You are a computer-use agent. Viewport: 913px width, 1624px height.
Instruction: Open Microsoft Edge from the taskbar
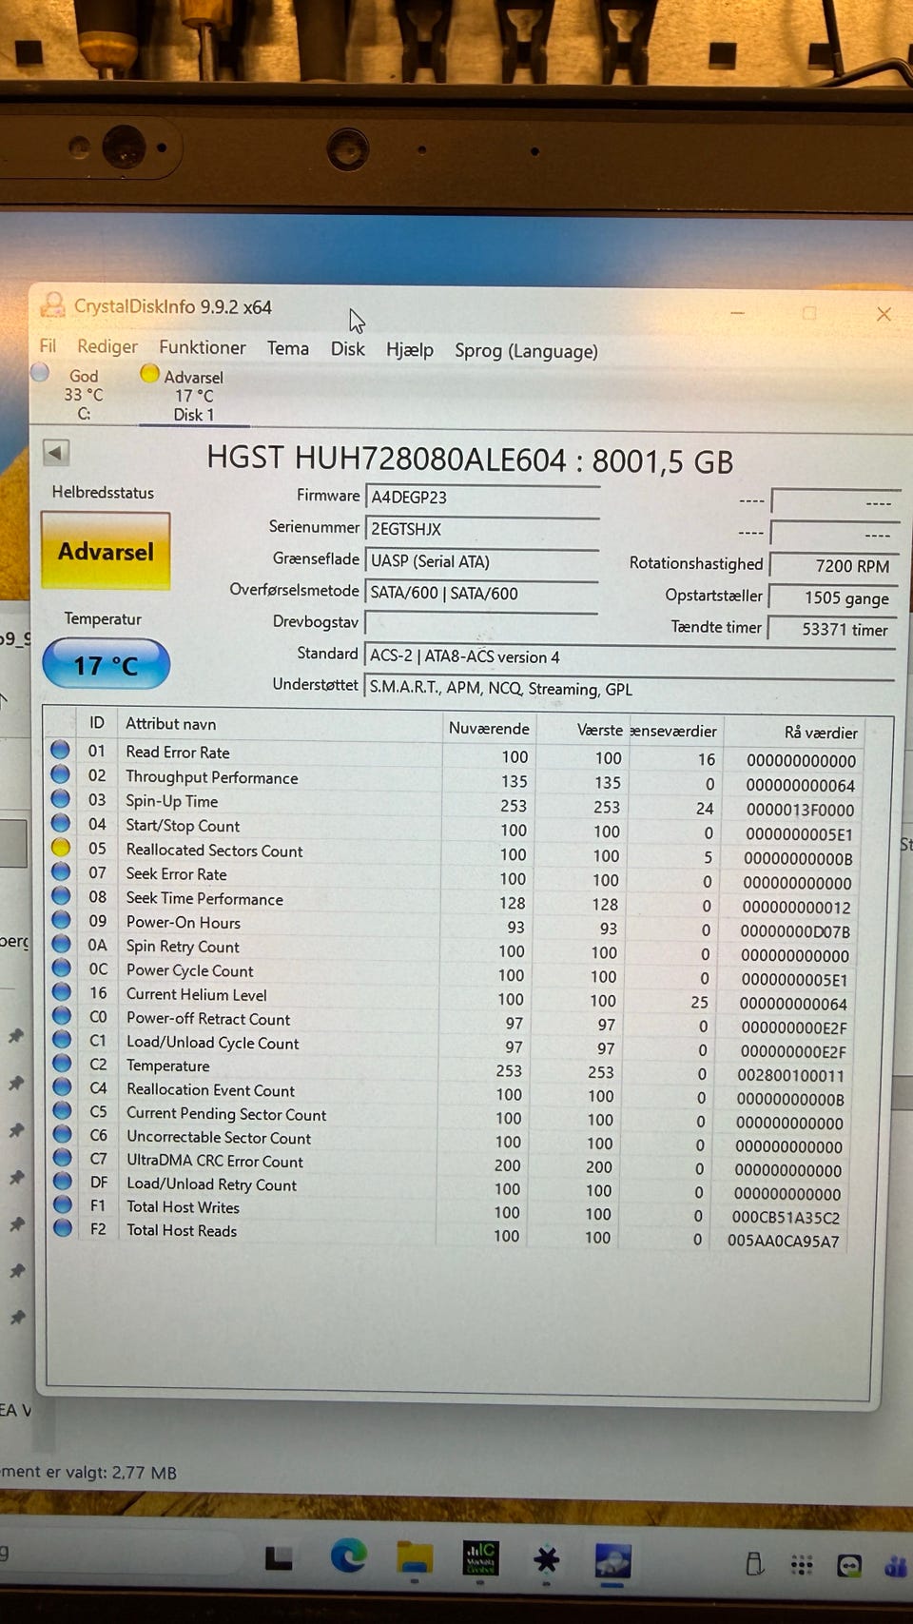[348, 1556]
